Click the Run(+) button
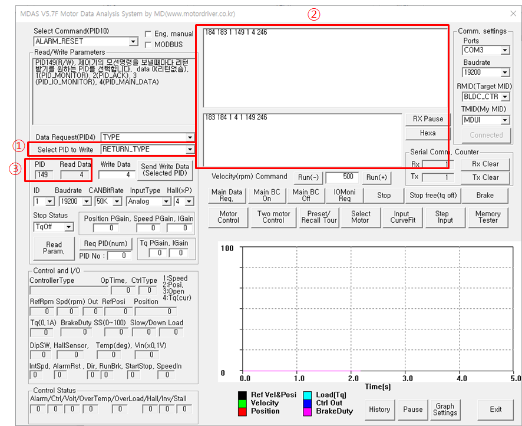The width and height of the screenshot is (522, 426). tap(376, 177)
